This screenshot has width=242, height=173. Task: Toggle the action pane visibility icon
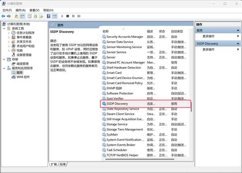tap(54, 16)
